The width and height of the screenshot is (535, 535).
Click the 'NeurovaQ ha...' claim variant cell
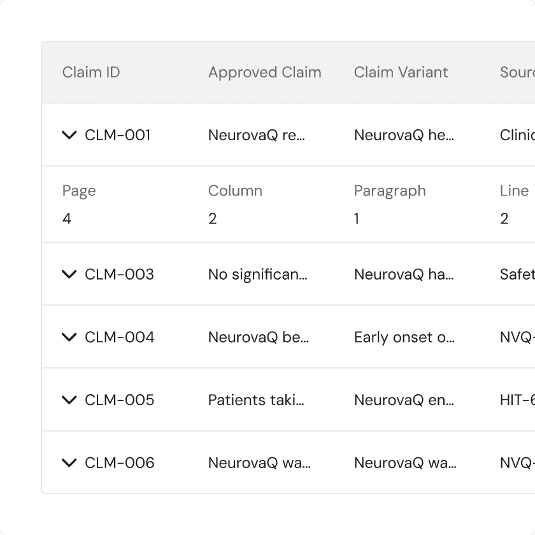click(x=404, y=275)
